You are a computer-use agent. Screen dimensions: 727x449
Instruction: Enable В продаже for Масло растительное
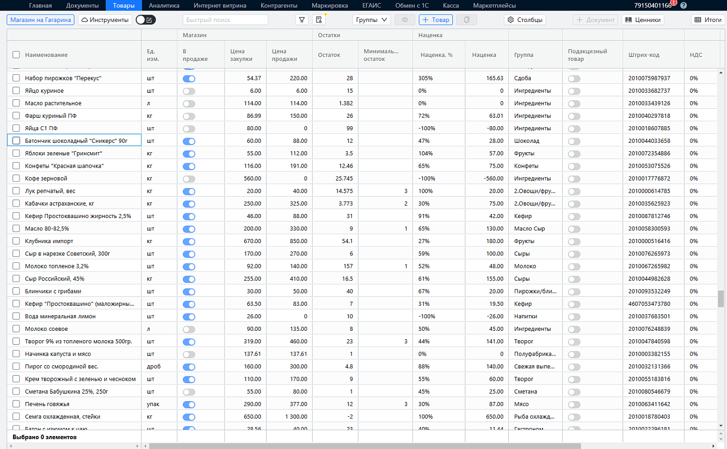tap(189, 104)
